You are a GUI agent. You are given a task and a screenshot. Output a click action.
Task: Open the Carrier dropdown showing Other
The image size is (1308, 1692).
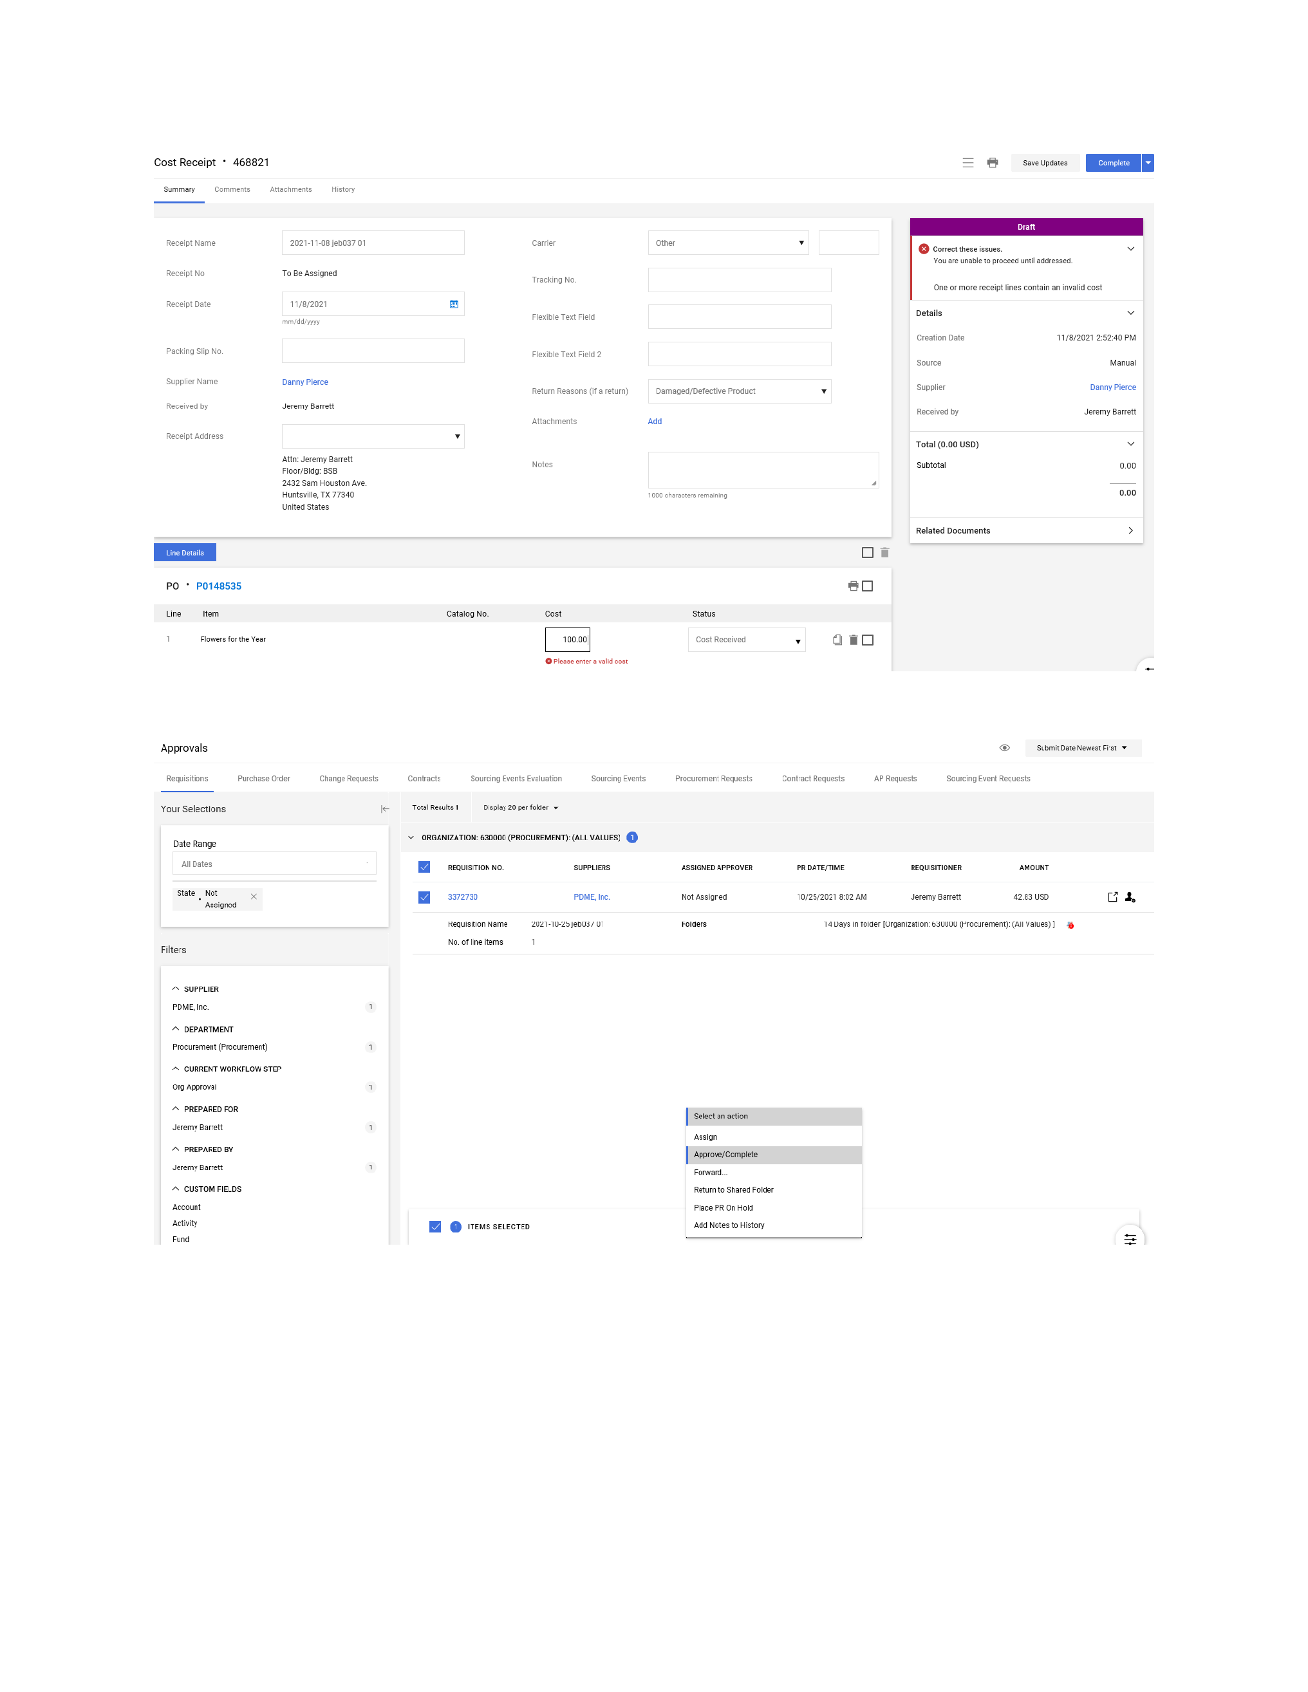pyautogui.click(x=727, y=243)
